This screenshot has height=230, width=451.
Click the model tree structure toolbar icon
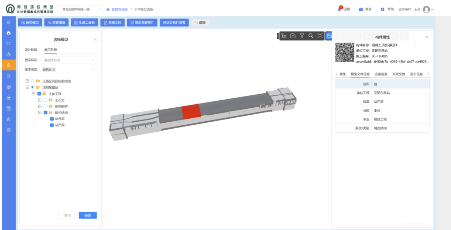(x=284, y=36)
